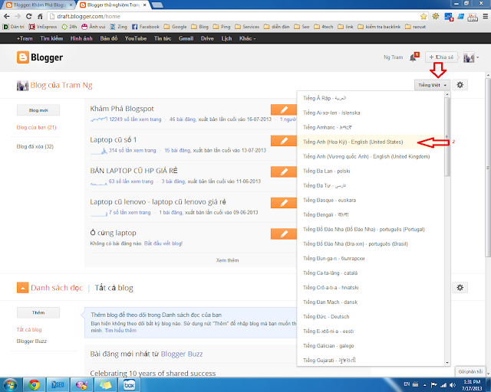Select Tiếng Ca-ta-lăng - català
The height and width of the screenshot is (392, 491).
pos(370,273)
